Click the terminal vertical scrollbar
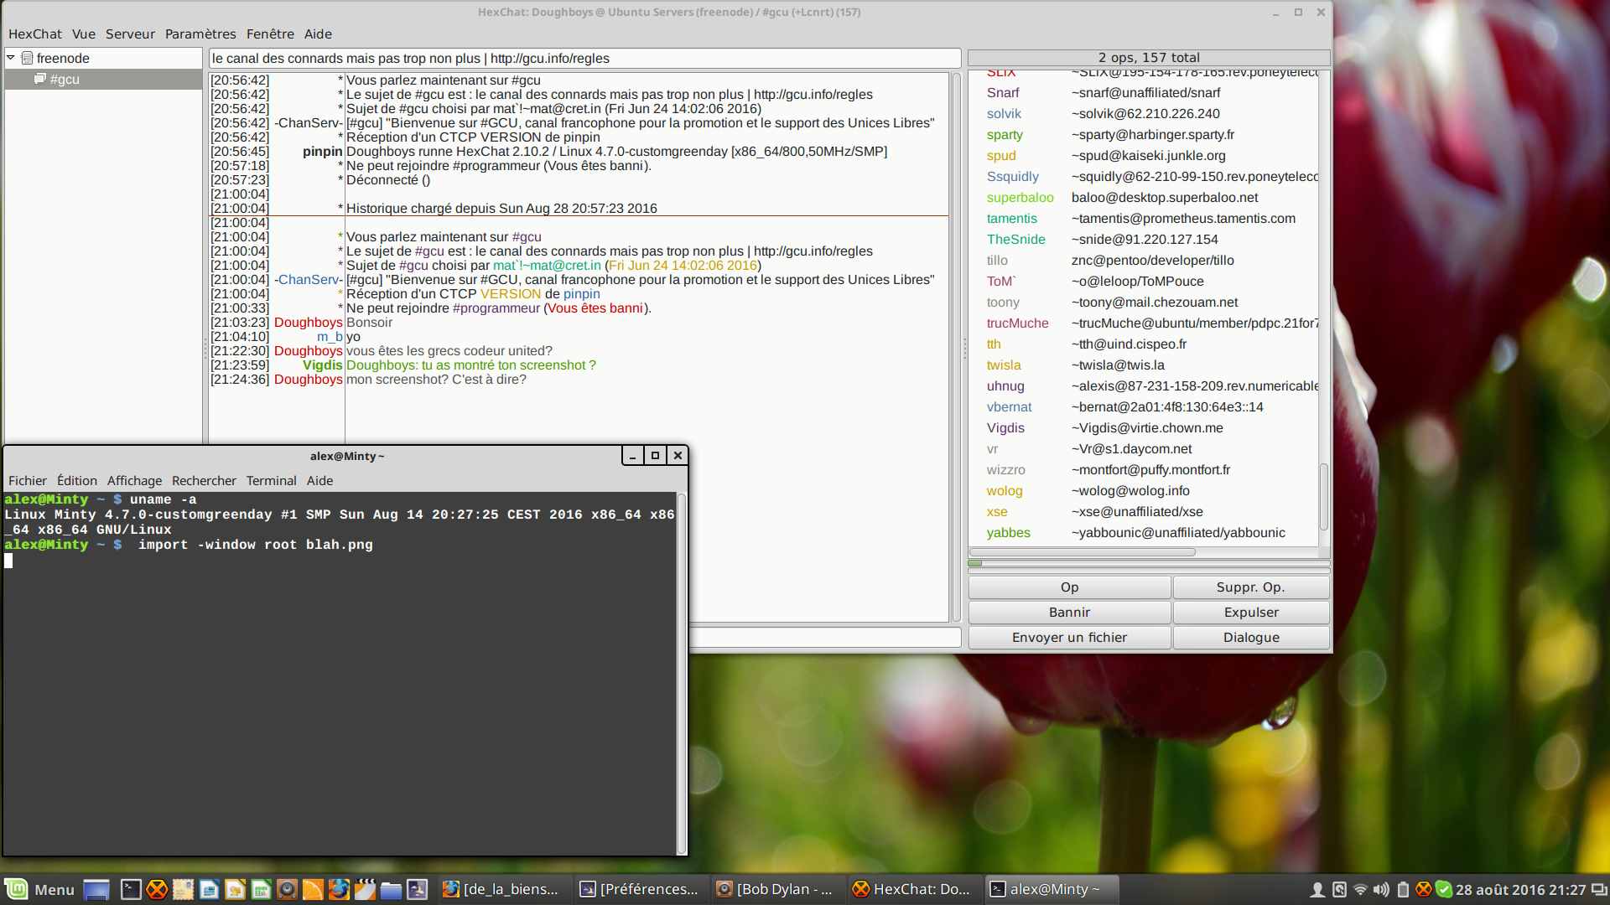This screenshot has width=1610, height=905. [682, 673]
